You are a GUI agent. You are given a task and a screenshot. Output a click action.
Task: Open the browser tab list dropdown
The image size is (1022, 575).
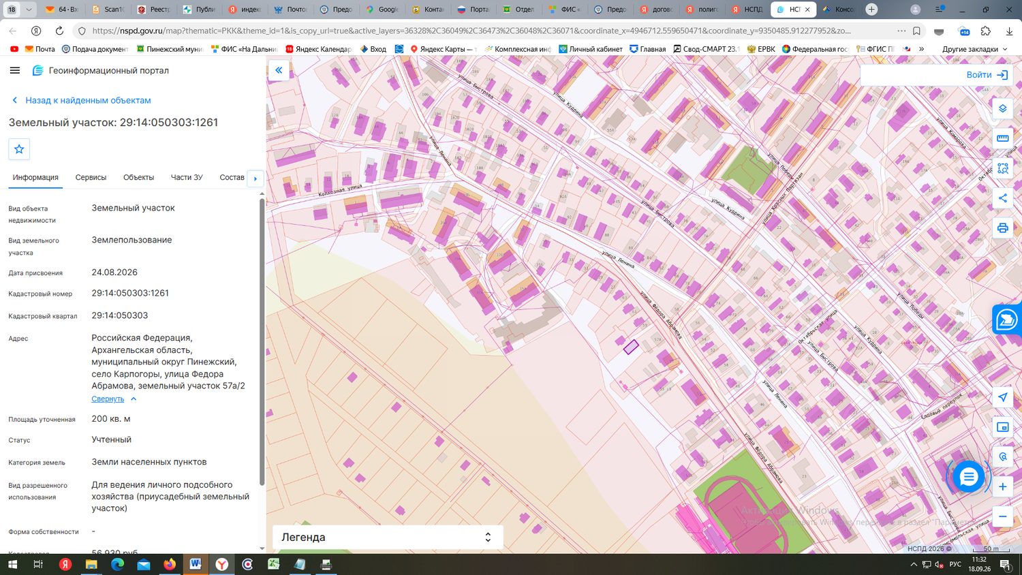[29, 10]
